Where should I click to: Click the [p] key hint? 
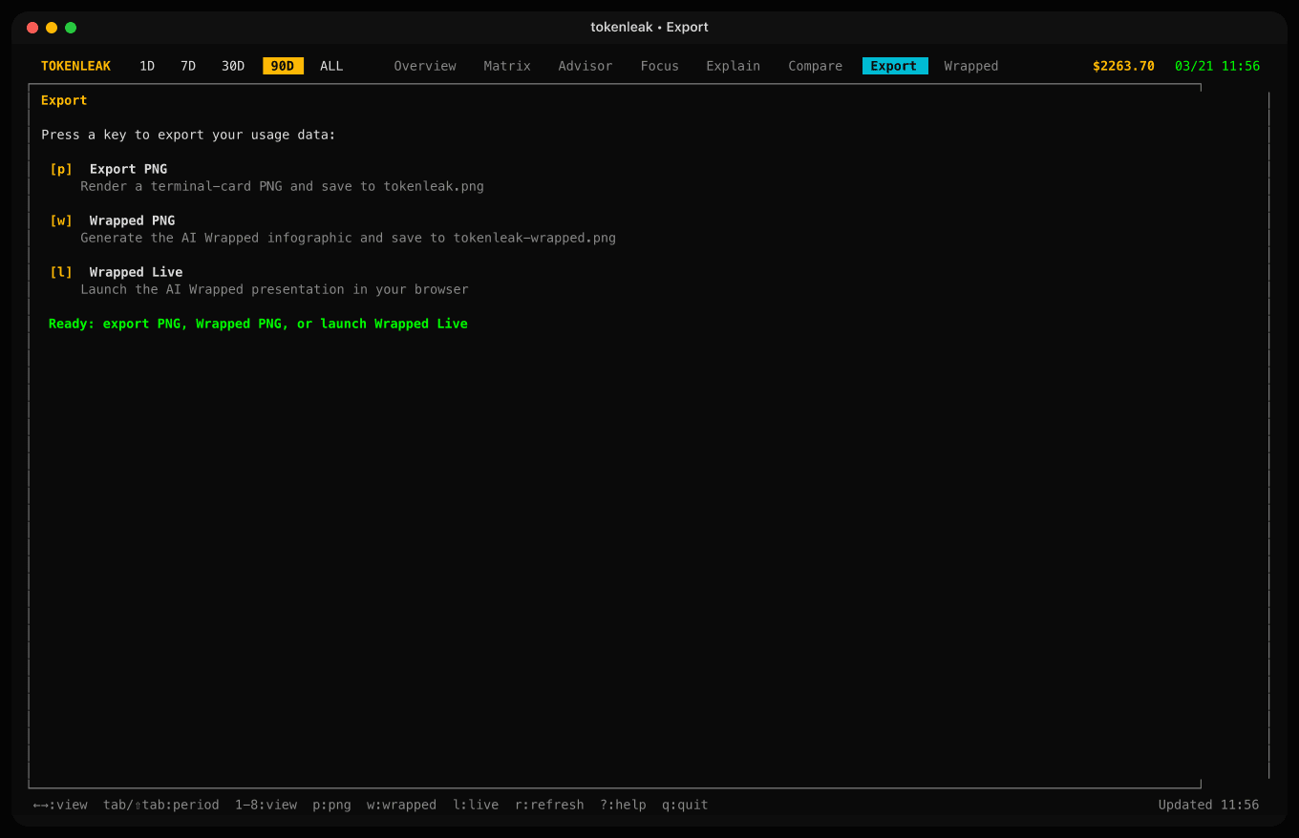coord(61,169)
